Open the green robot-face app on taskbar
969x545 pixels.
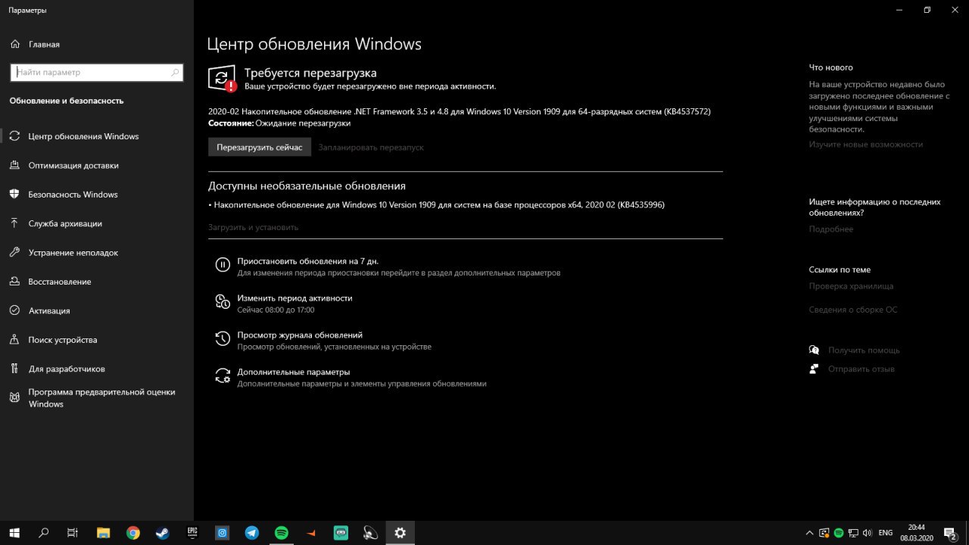tap(341, 533)
